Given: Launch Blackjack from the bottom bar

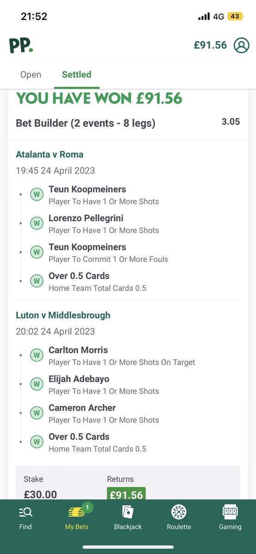Looking at the screenshot, I should point(128,518).
